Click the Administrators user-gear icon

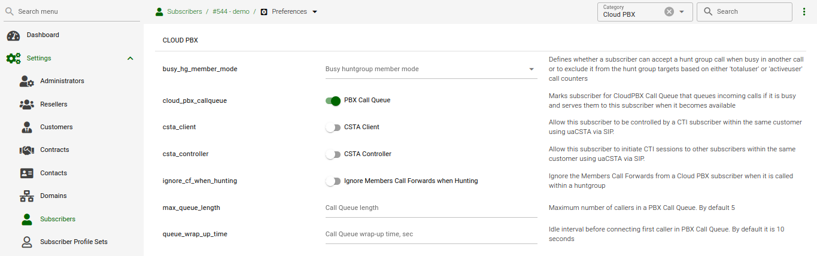pos(26,81)
